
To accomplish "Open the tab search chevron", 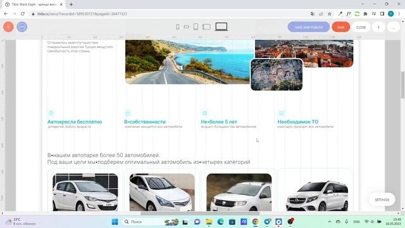I will tap(363, 4).
